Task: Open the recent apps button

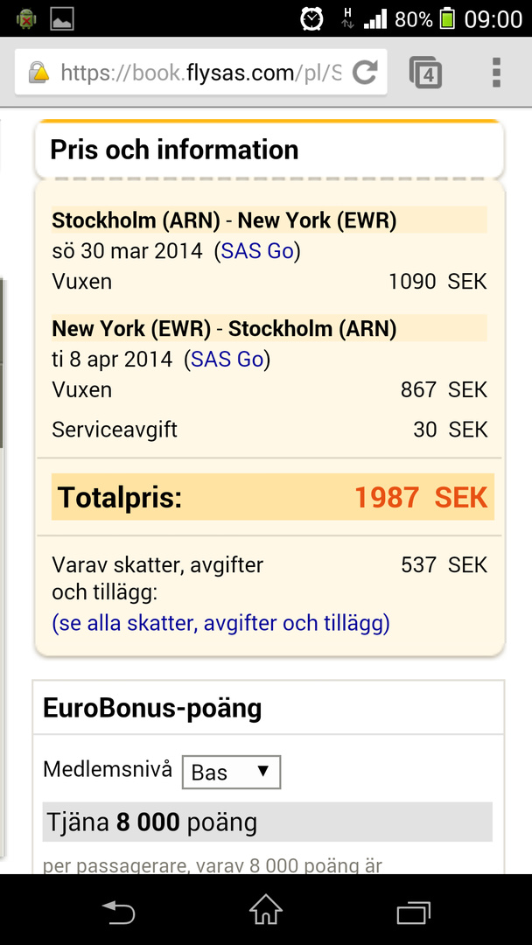Action: 413,911
